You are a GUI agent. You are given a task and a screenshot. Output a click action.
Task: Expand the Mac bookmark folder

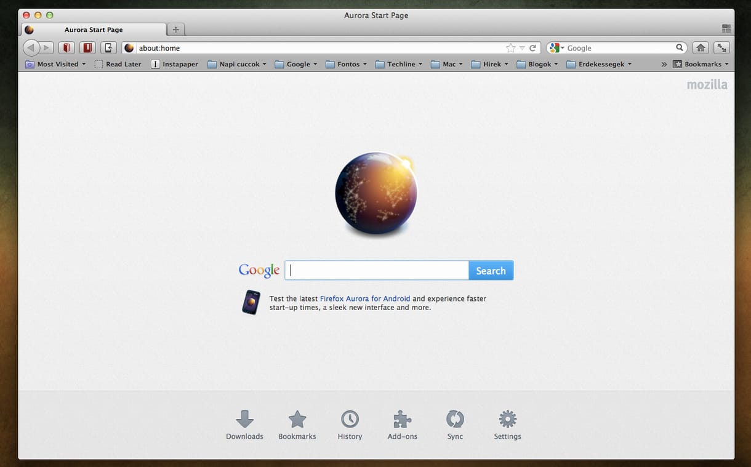tap(447, 64)
